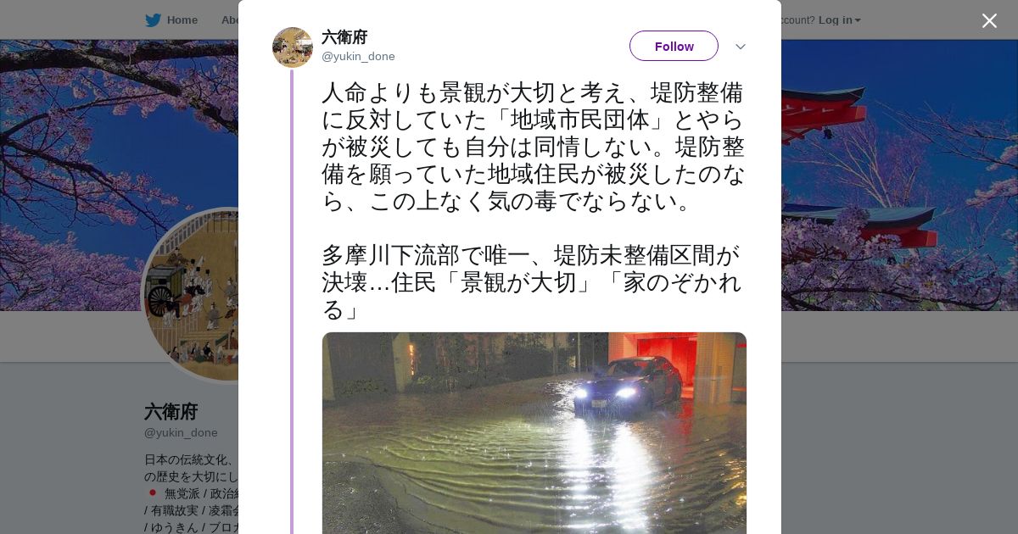Follow the 六衛府 account
The height and width of the screenshot is (534, 1018).
pos(674,46)
